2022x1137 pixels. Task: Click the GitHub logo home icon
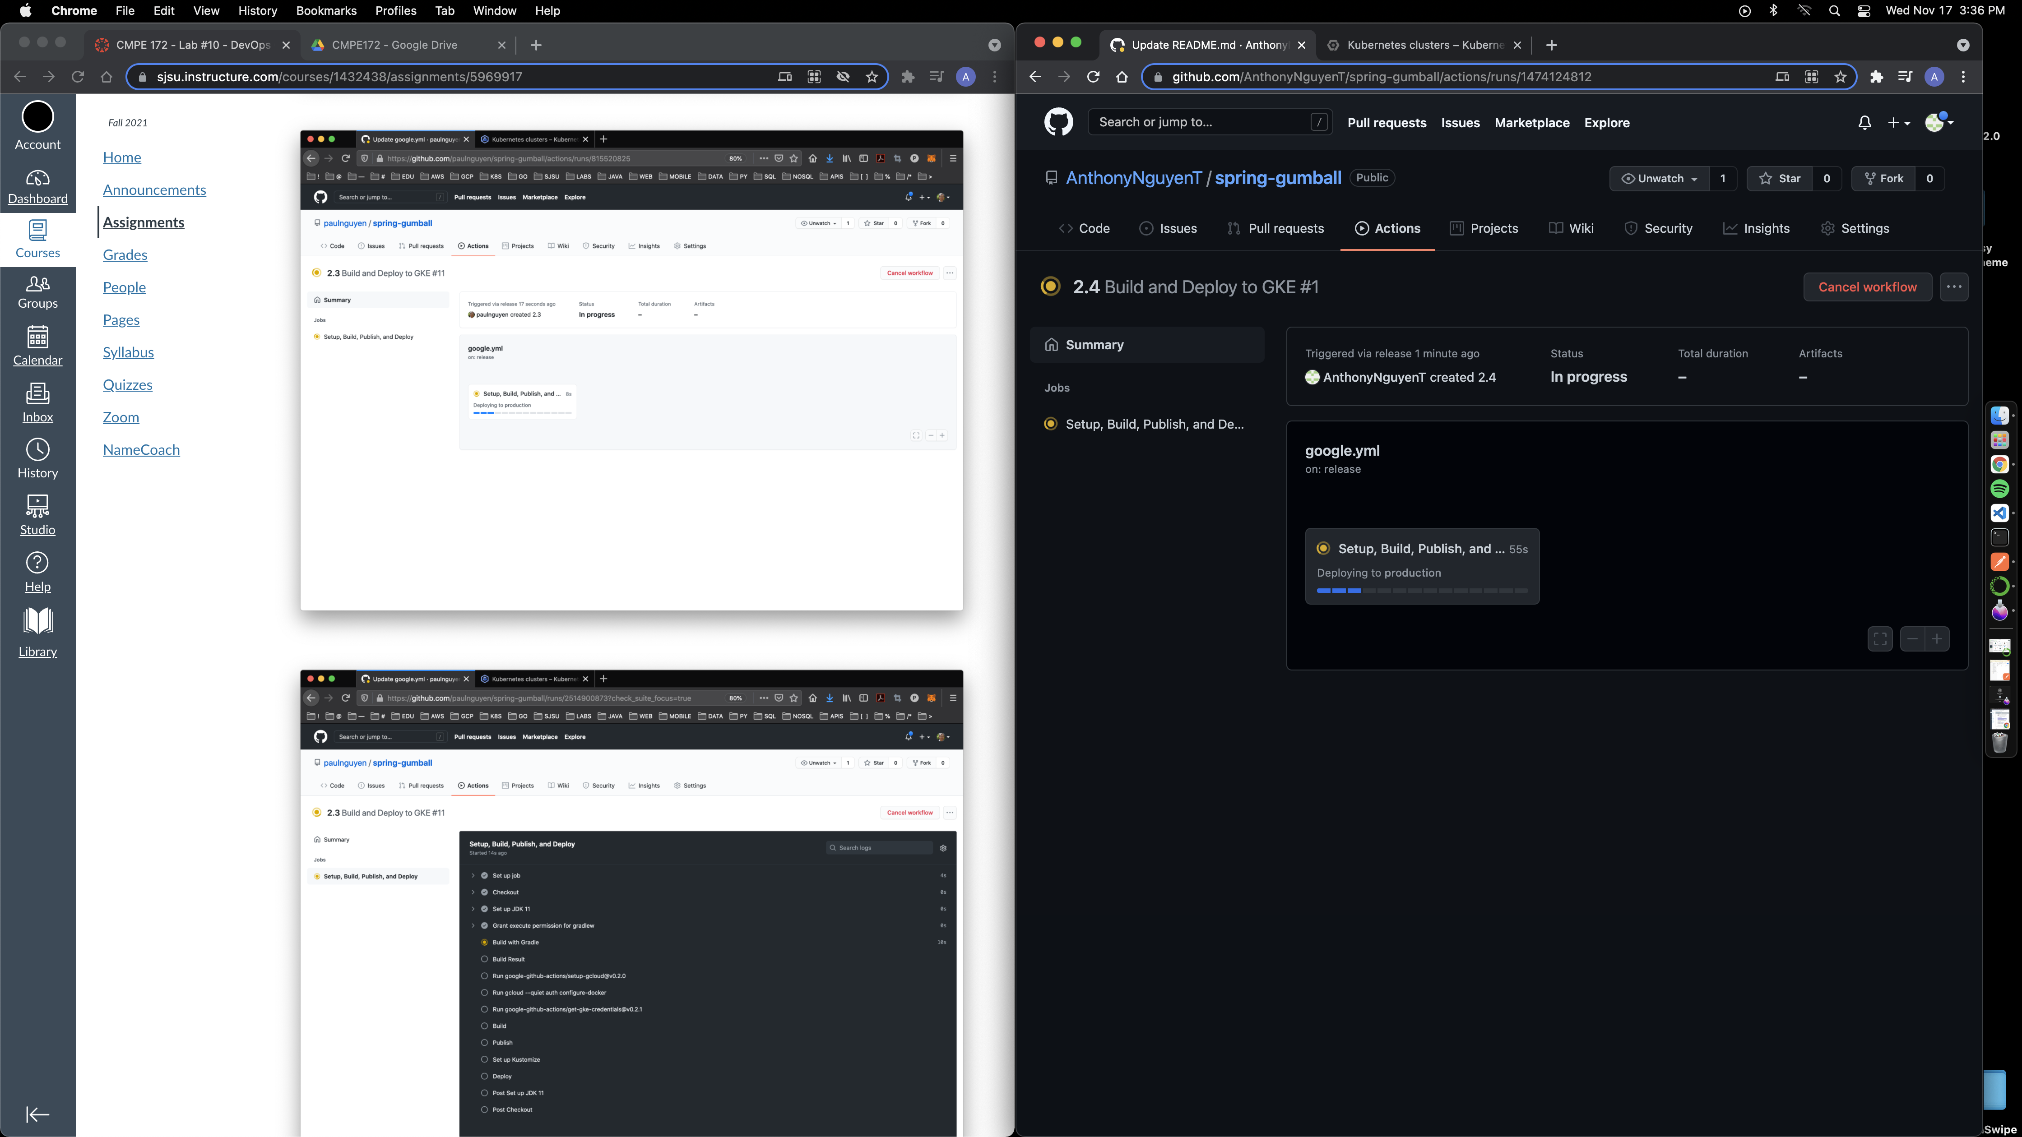pos(1058,122)
